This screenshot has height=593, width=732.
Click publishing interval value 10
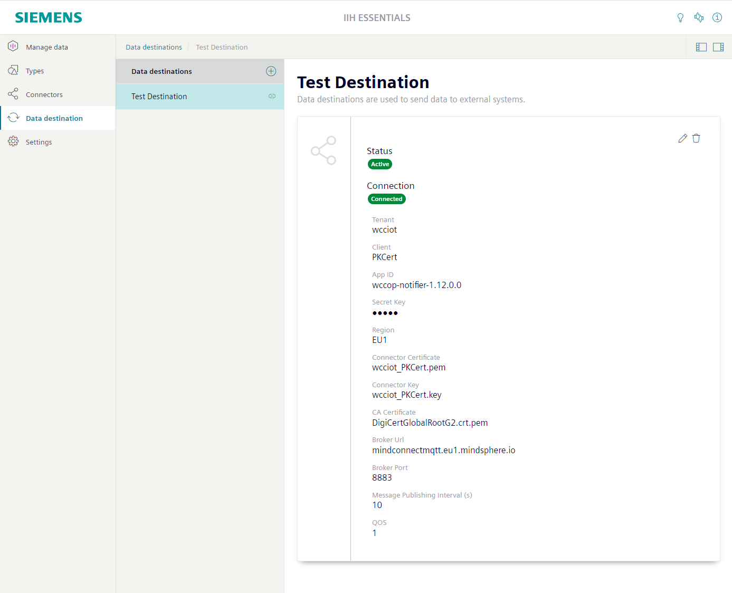click(377, 505)
